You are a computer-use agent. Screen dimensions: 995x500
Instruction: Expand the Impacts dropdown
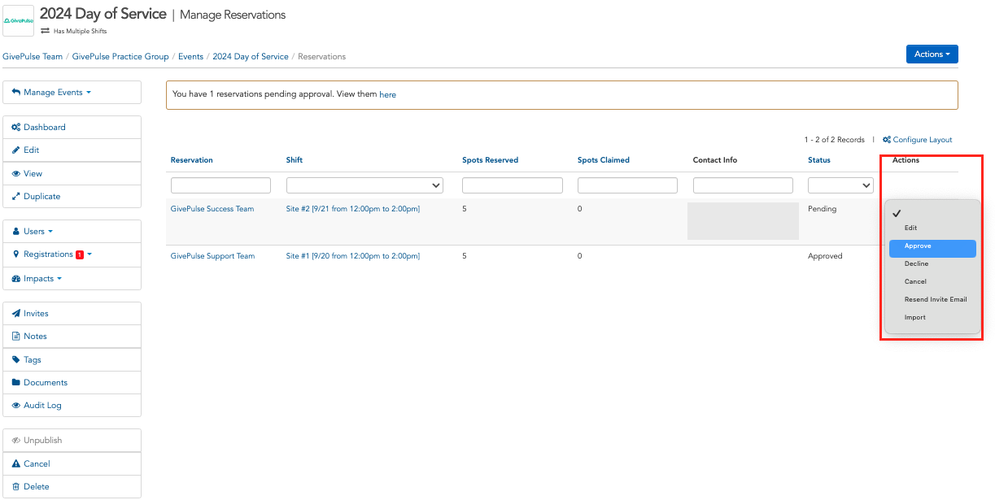click(72, 278)
